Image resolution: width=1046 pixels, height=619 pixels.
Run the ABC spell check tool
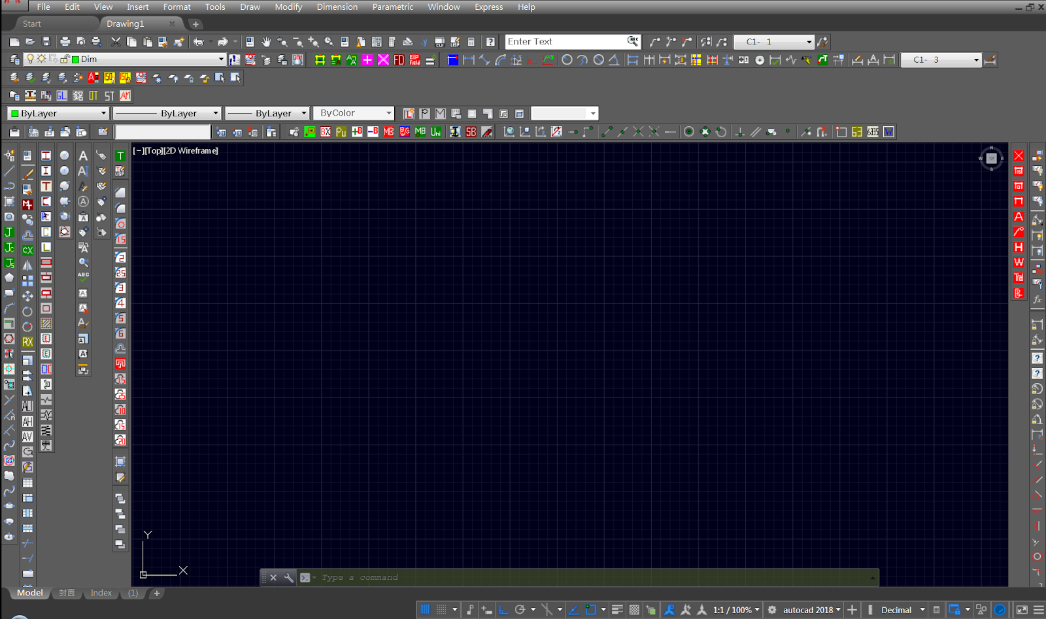click(83, 277)
